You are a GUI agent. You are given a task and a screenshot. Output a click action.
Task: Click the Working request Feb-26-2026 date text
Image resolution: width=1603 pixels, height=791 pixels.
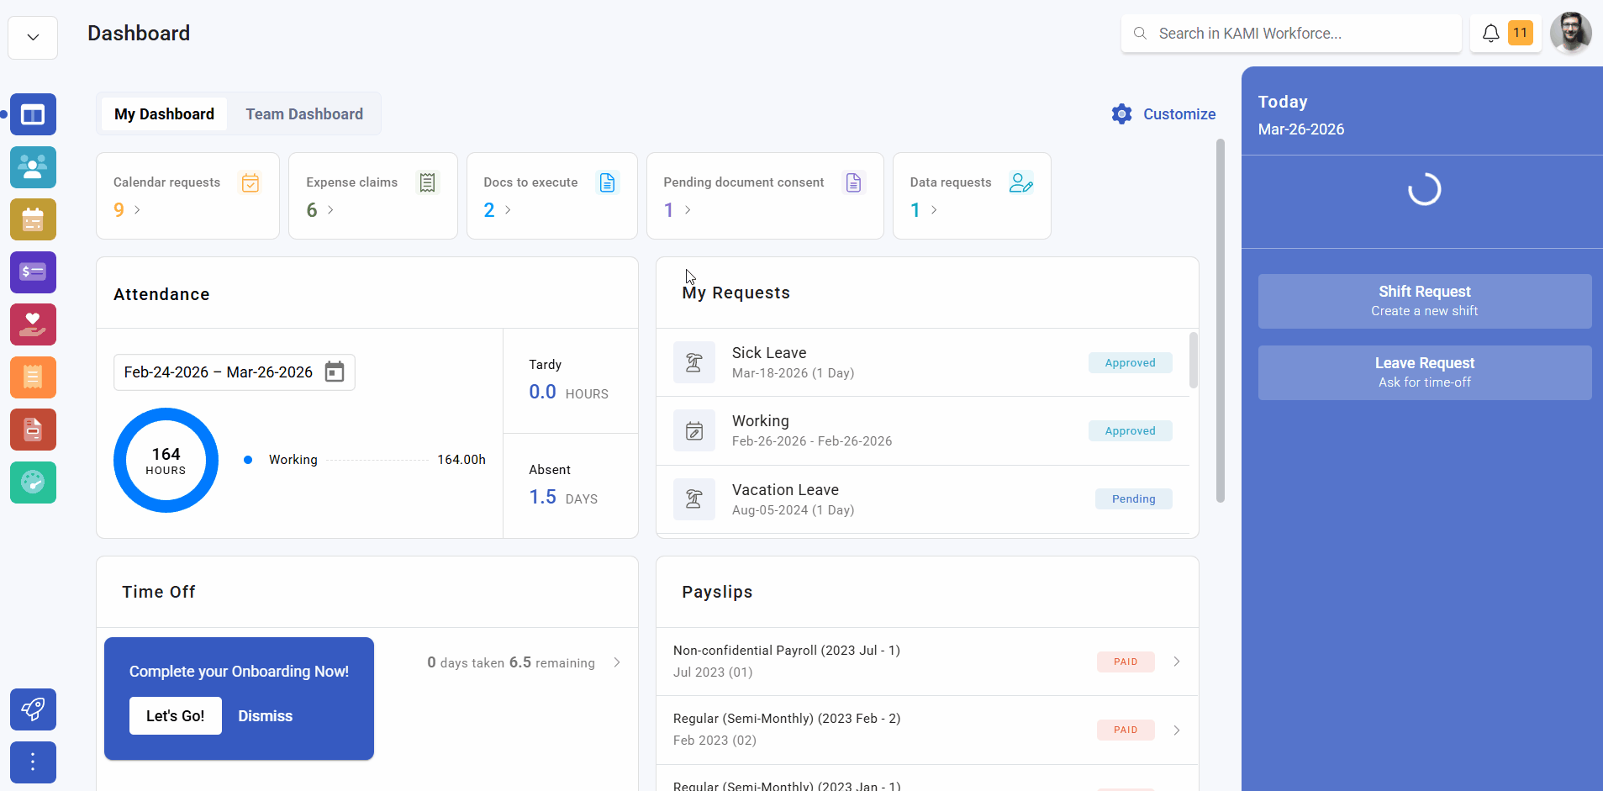812,441
